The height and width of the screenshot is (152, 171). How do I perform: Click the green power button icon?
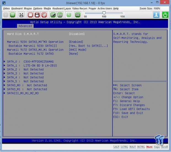point(165,15)
